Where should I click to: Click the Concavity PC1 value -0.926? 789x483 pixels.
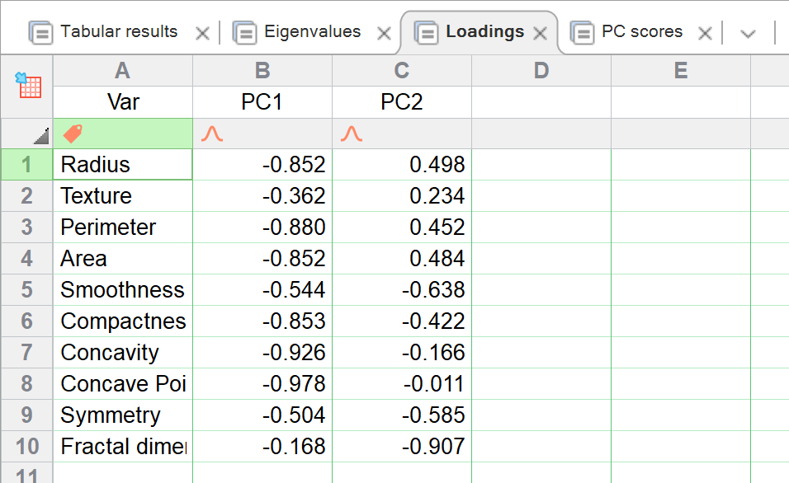(x=262, y=353)
